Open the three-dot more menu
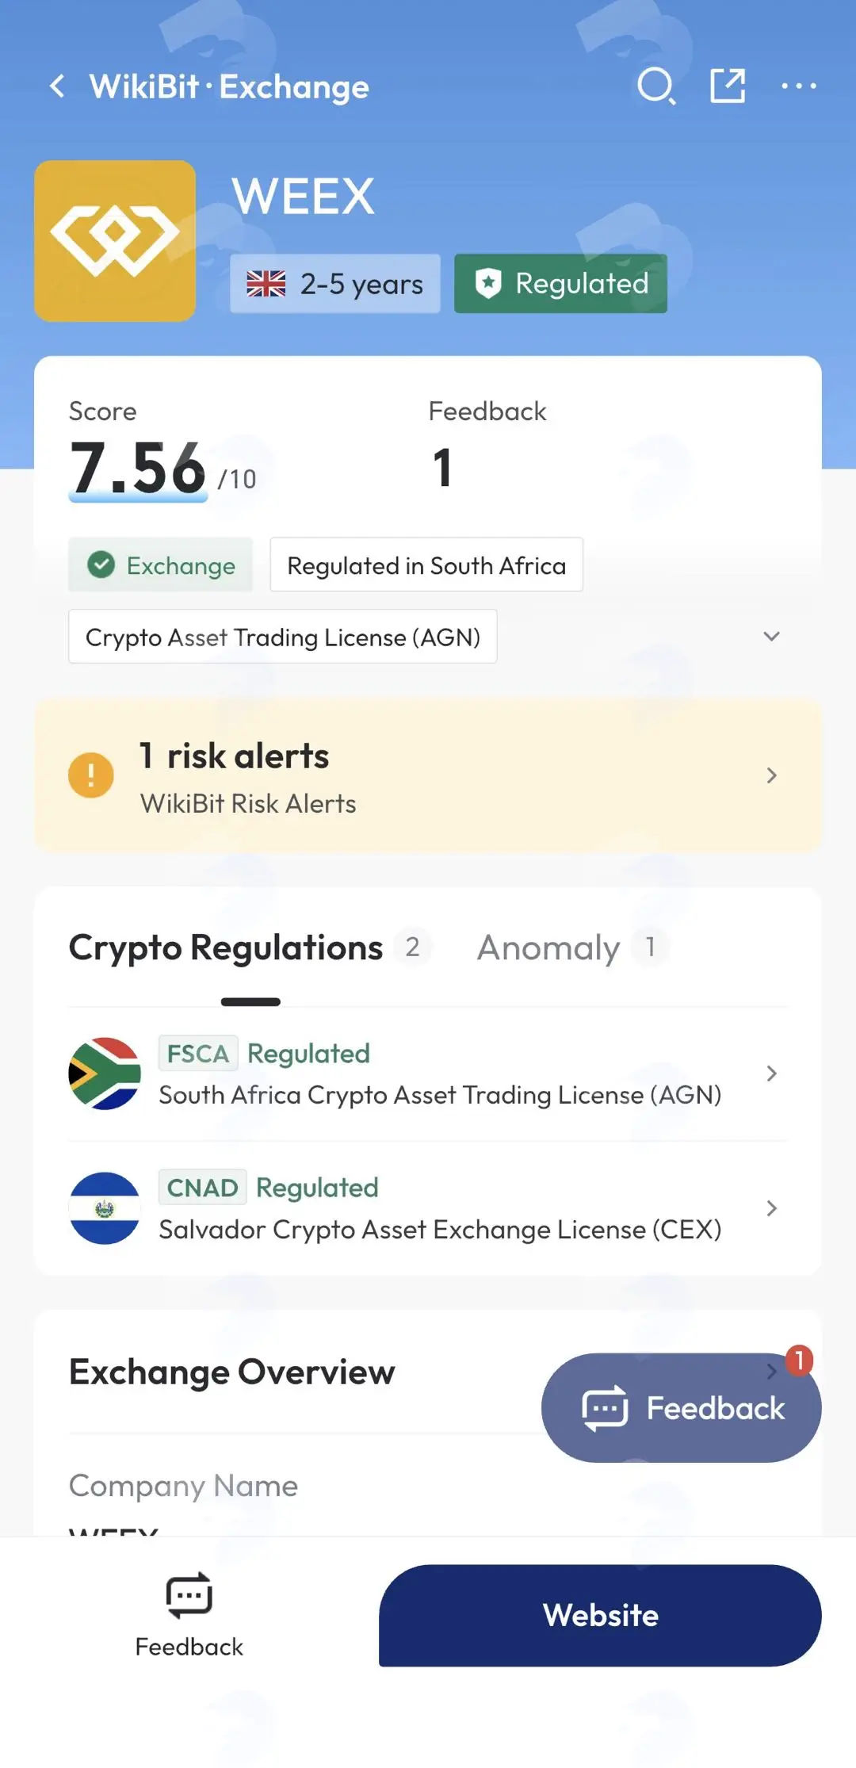Screen dimensions: 856x1768 [799, 86]
